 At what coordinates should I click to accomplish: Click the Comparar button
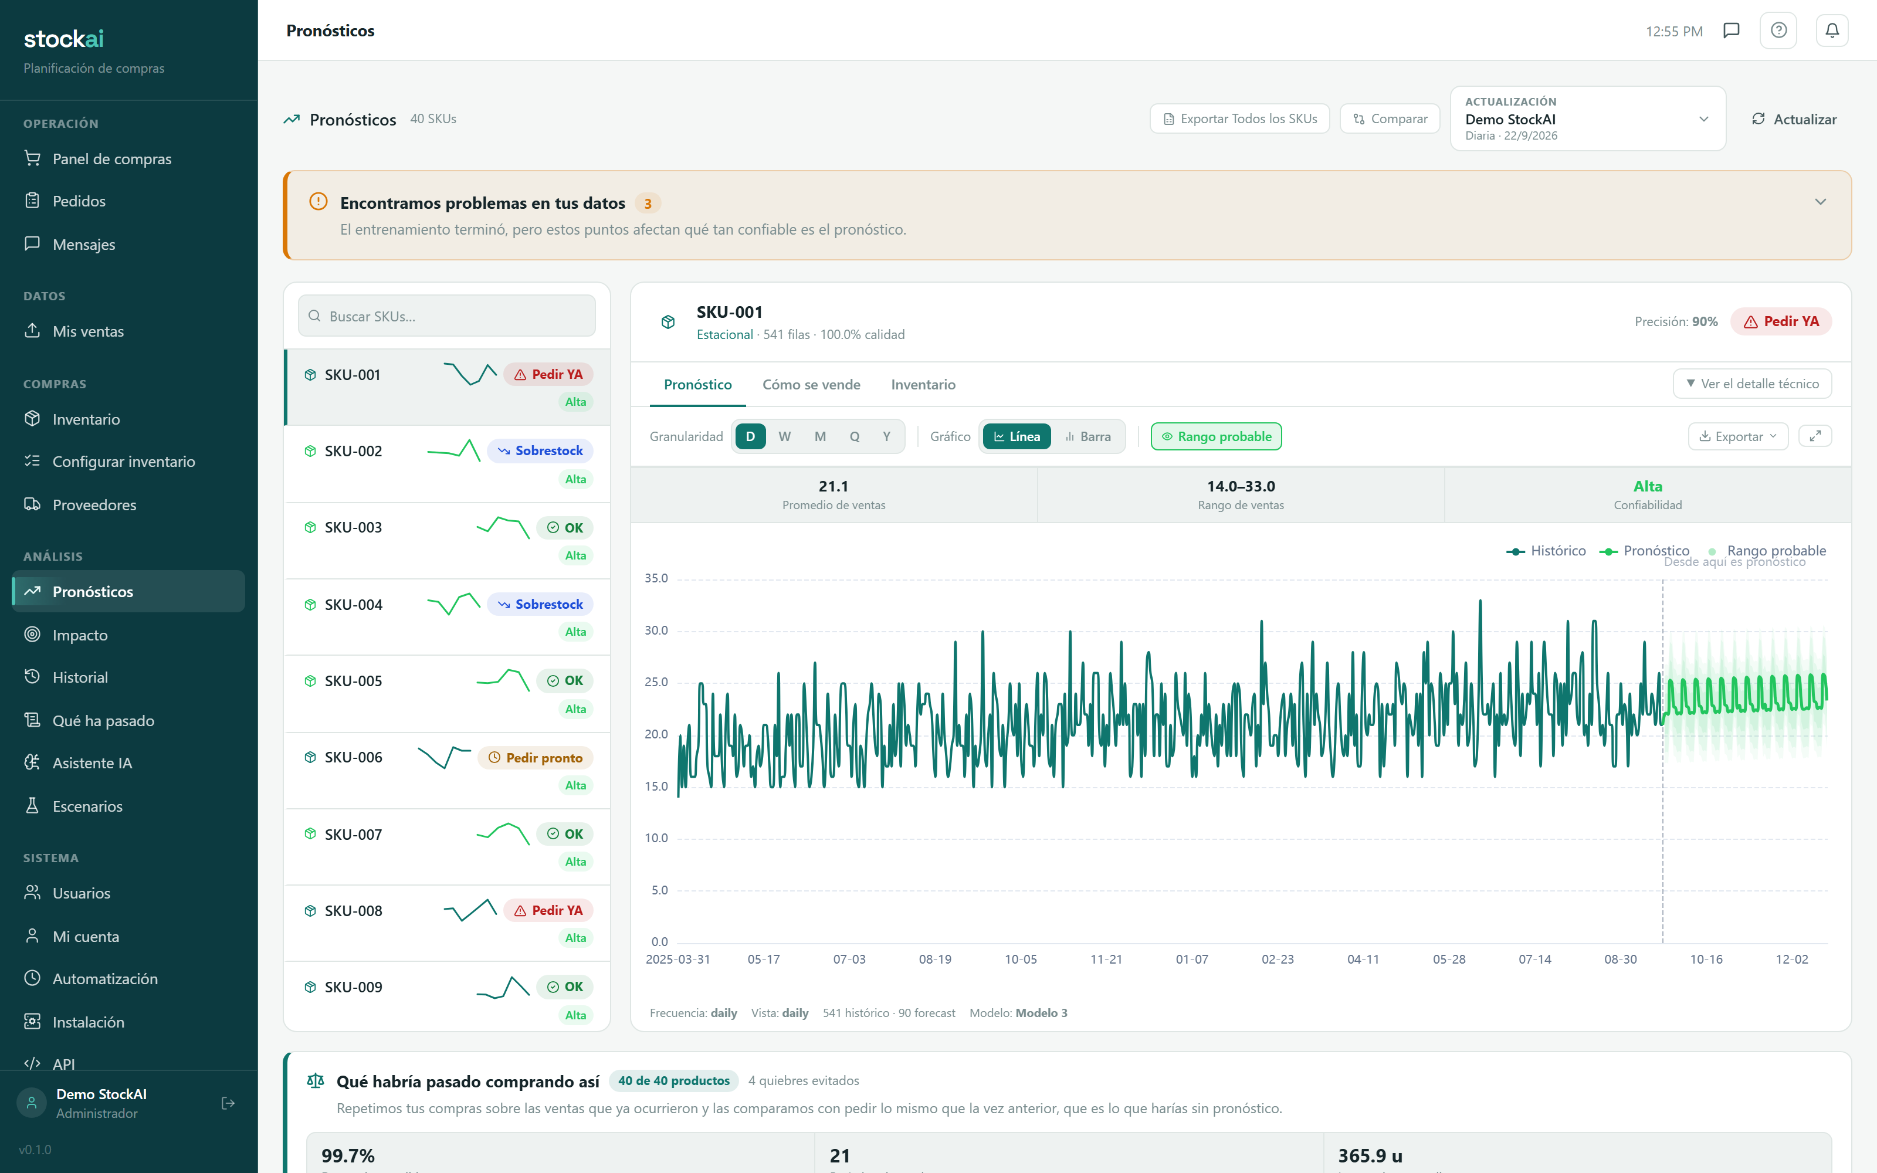pyautogui.click(x=1390, y=118)
